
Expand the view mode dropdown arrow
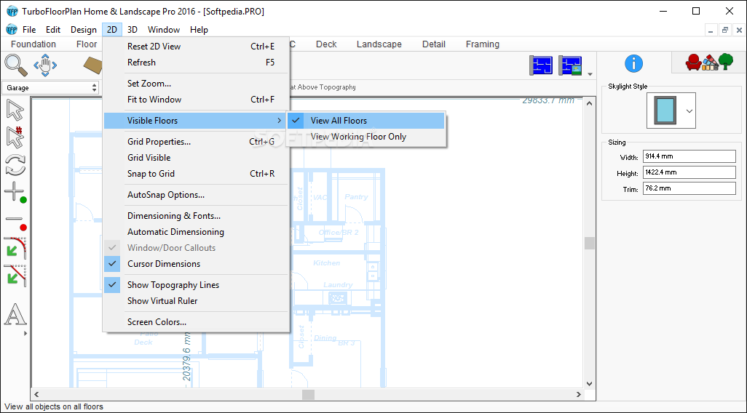(x=590, y=74)
